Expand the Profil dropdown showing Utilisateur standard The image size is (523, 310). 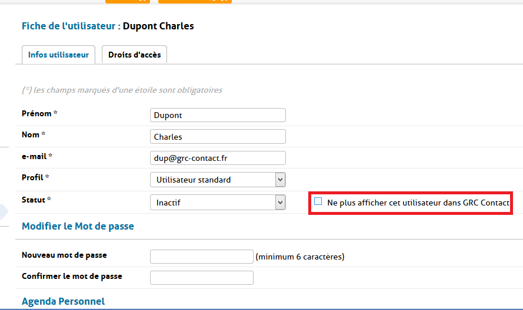pos(218,180)
